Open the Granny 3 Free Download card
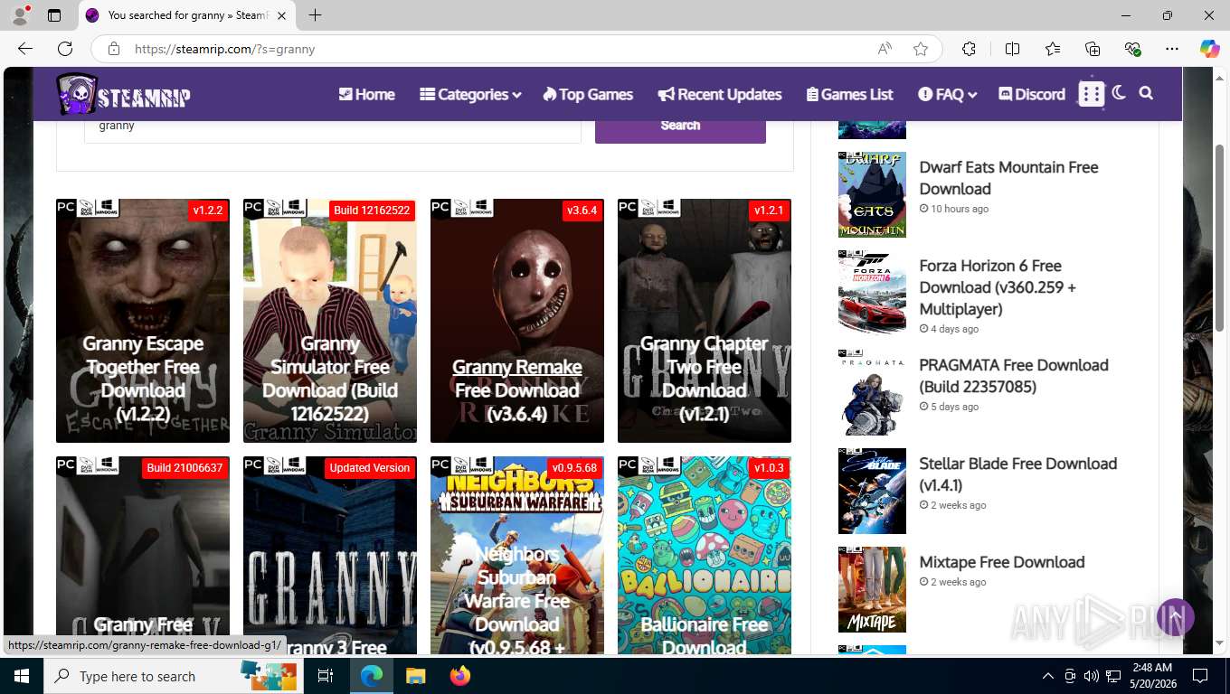The image size is (1230, 694). [330, 555]
